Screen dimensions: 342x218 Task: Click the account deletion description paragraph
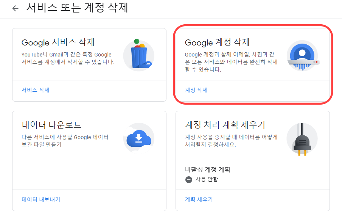pyautogui.click(x=231, y=62)
